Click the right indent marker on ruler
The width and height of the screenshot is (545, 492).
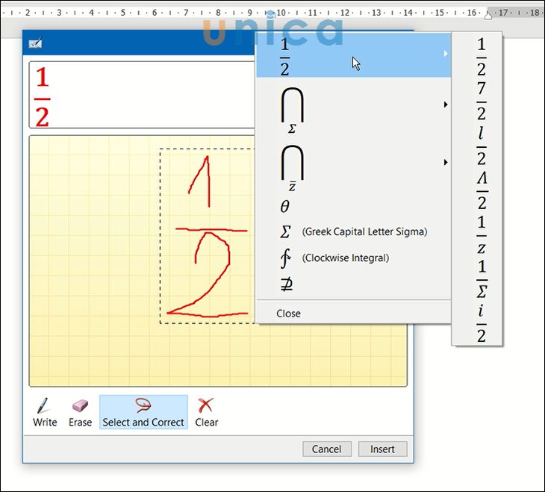(489, 14)
